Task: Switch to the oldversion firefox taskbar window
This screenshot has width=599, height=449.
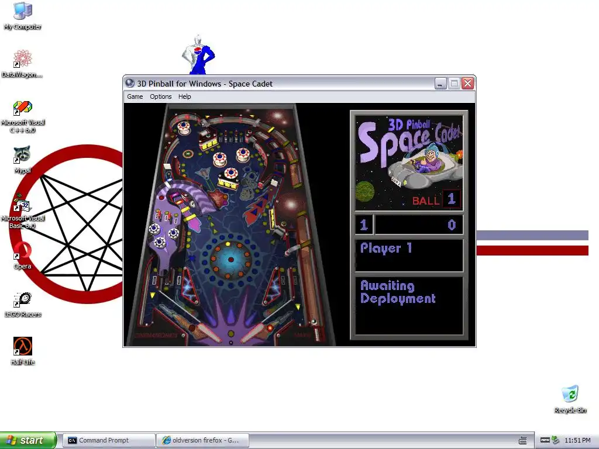Action: [x=203, y=440]
